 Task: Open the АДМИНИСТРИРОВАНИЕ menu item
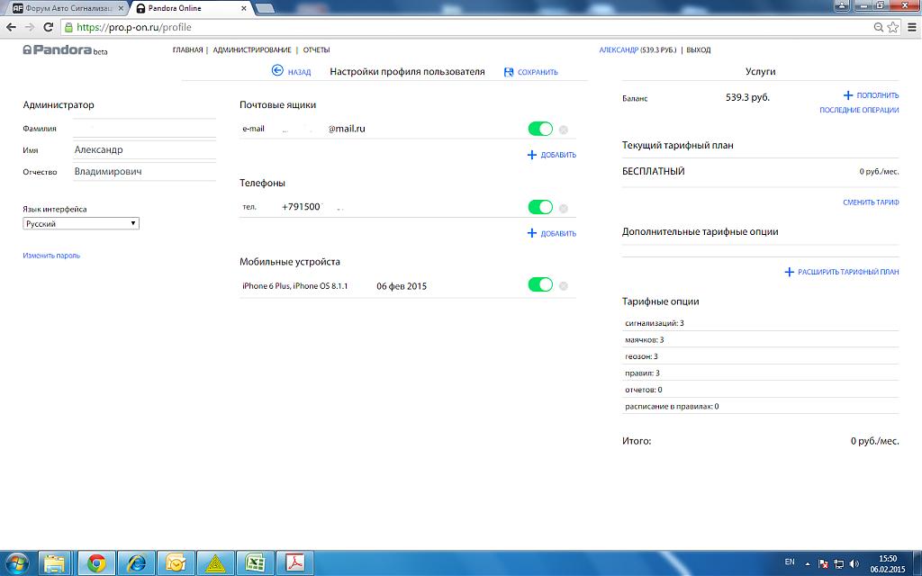pyautogui.click(x=252, y=50)
